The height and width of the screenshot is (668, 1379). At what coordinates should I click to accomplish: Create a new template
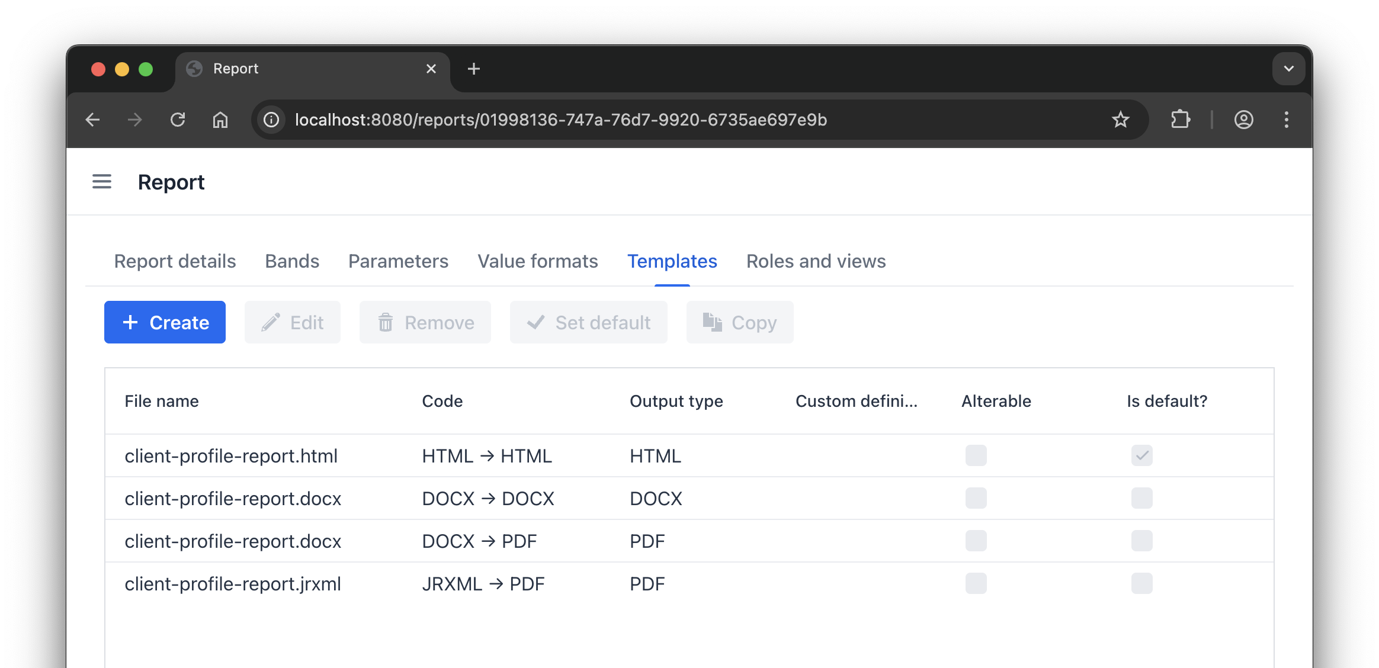coord(165,322)
